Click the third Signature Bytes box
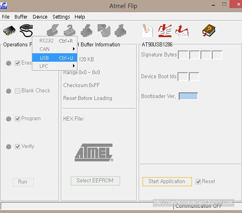This screenshot has height=213, width=242. pos(206,55)
